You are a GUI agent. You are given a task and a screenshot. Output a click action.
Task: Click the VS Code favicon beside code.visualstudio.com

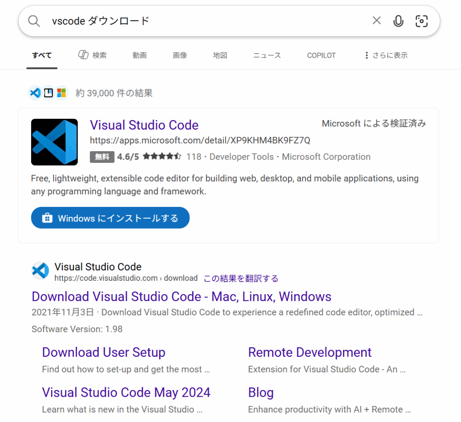[x=41, y=271]
